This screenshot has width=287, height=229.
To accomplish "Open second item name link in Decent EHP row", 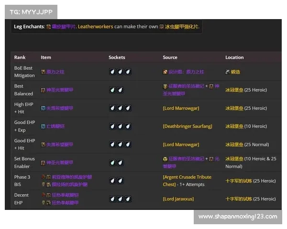I will [65, 203].
